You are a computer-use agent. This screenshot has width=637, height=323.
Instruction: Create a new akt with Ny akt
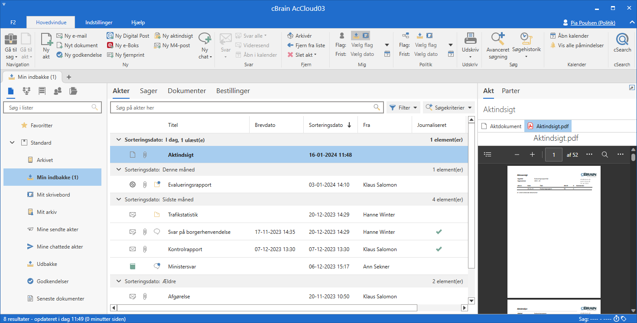pyautogui.click(x=46, y=46)
